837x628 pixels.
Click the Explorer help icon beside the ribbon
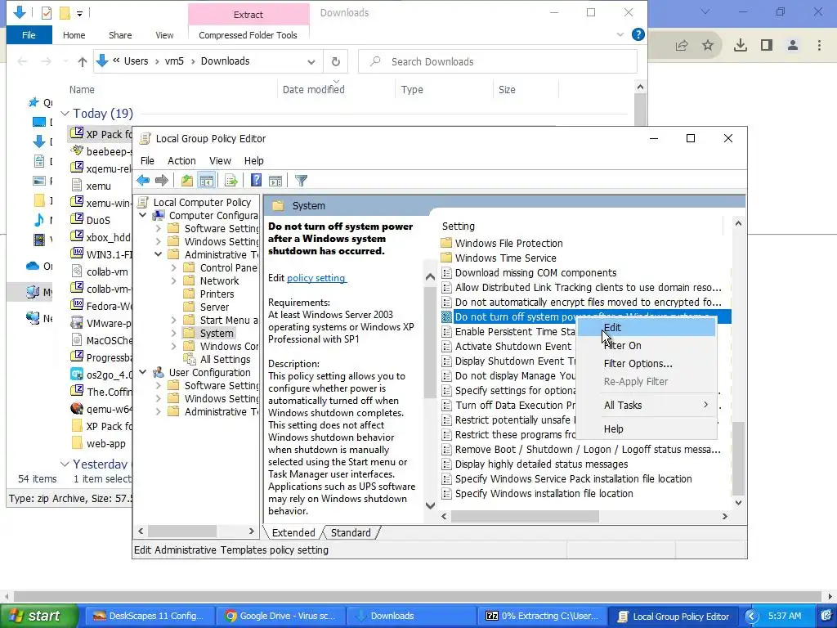pos(638,34)
